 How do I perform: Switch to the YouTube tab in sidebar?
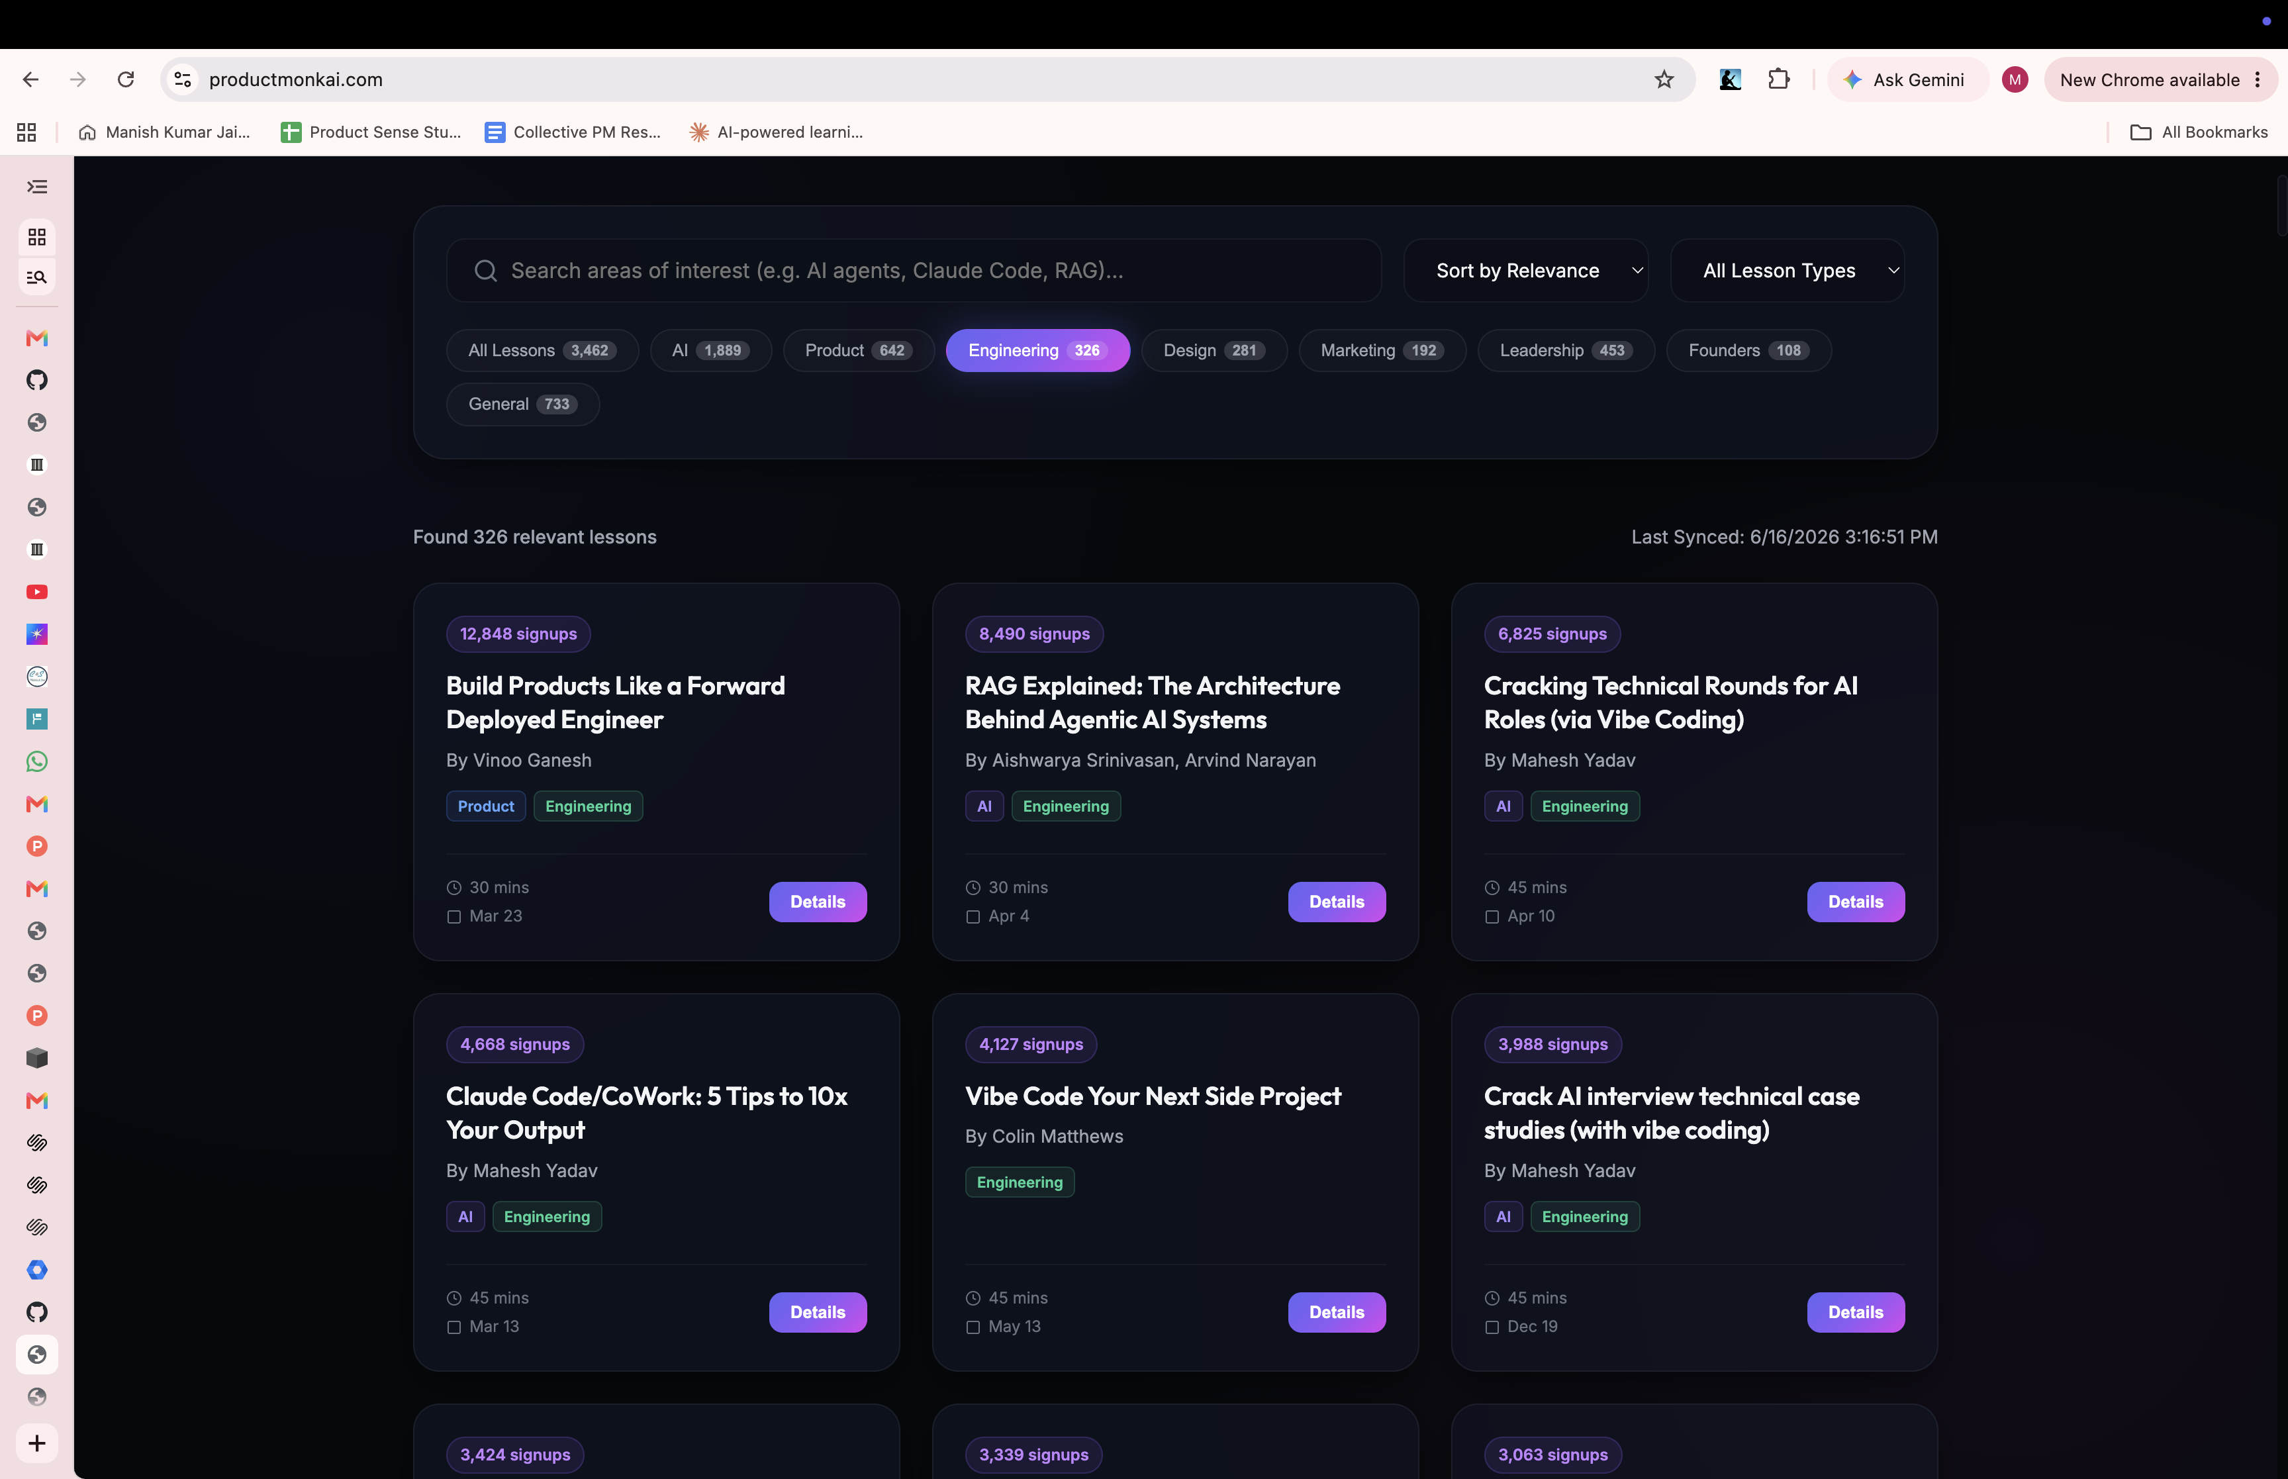pyautogui.click(x=36, y=592)
